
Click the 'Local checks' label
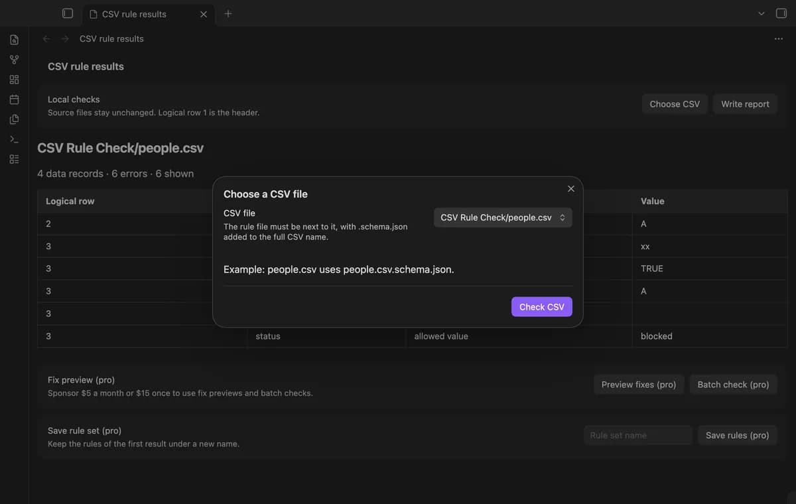coord(74,99)
